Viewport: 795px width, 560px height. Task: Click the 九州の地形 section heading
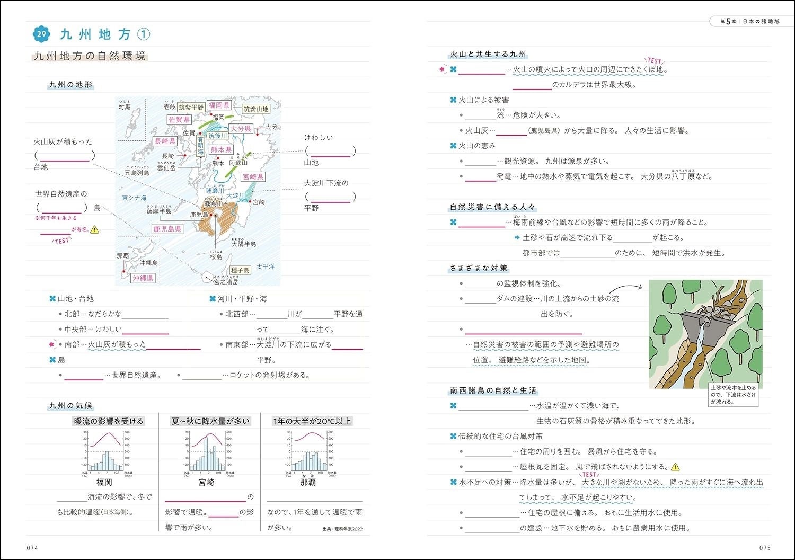[70, 85]
